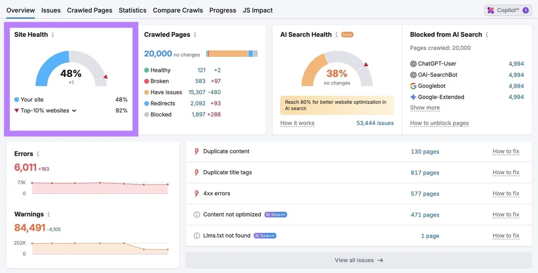
Task: Click the AI Search tag on Content not optimized
Action: 276,215
